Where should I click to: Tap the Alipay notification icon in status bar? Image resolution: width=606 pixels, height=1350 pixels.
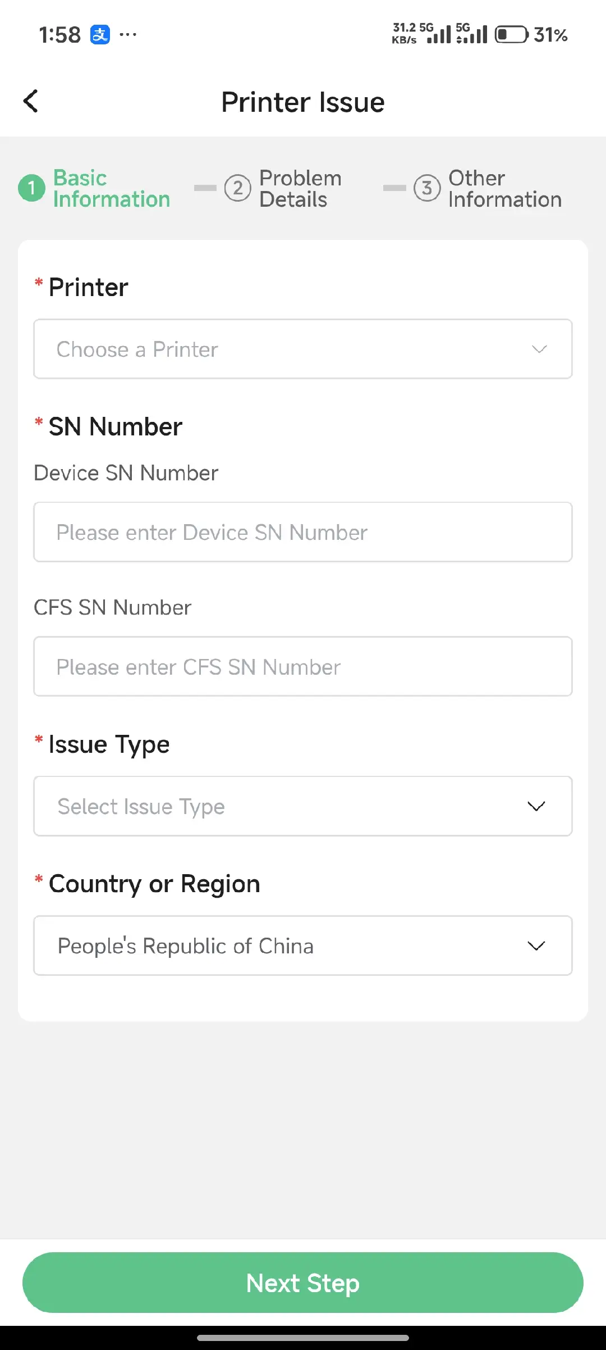(100, 35)
